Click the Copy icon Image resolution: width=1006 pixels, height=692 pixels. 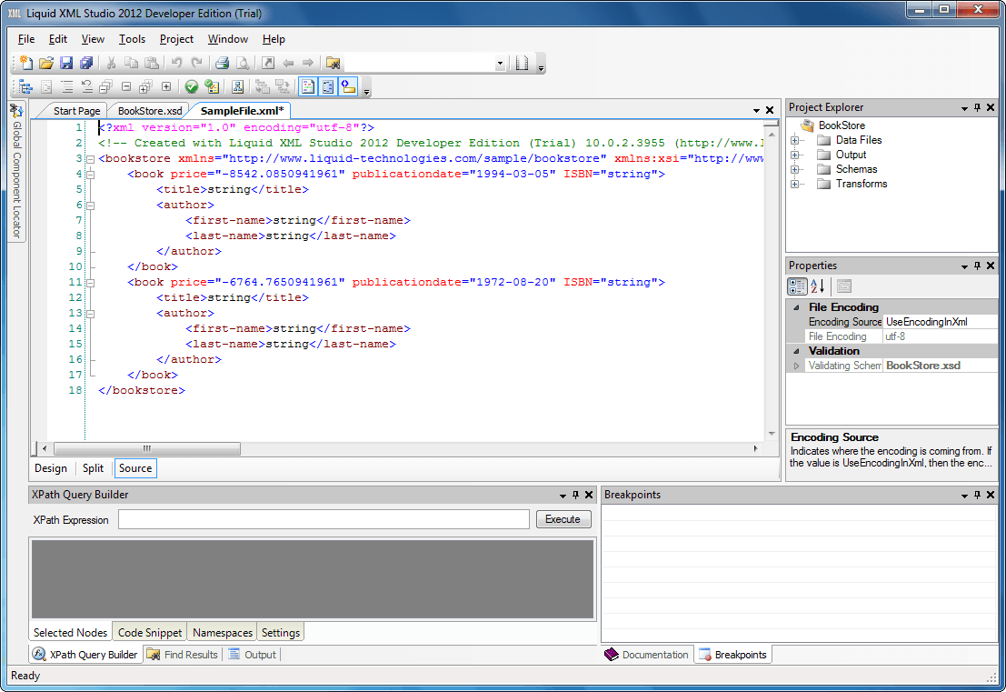[x=131, y=63]
